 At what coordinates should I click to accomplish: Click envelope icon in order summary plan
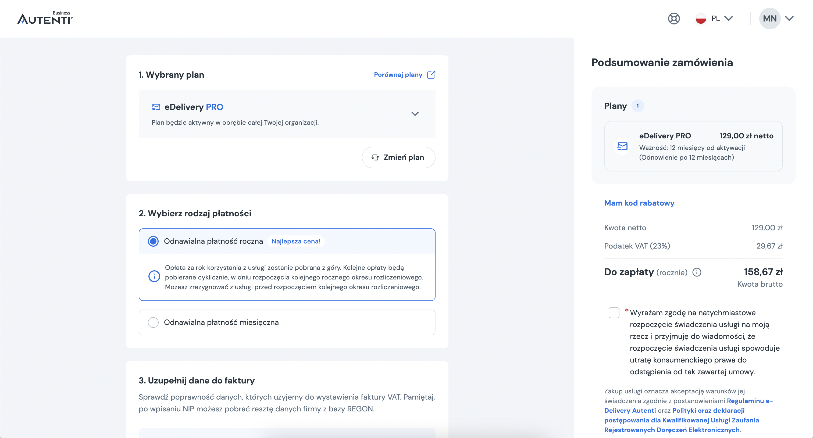[622, 146]
